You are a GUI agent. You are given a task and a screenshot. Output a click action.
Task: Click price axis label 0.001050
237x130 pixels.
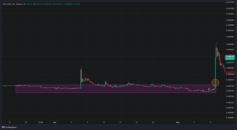pos(230,14)
